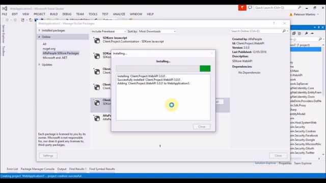326x183 pixels.
Task: Switch to the Output tab
Action: (x=62, y=169)
